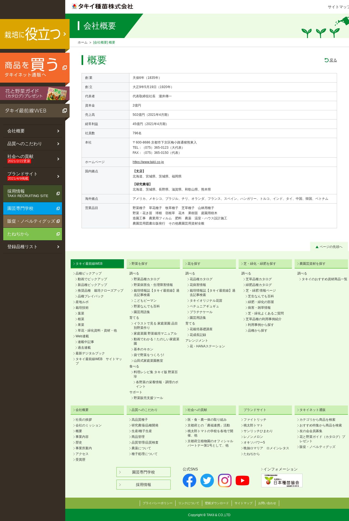Open the 栽培に役立つ yellow banner

[x=35, y=34]
